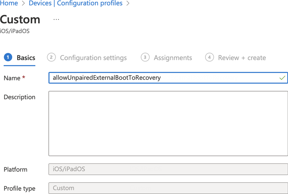The image size is (288, 194).
Task: Click the disabled Platform field
Action: point(168,169)
